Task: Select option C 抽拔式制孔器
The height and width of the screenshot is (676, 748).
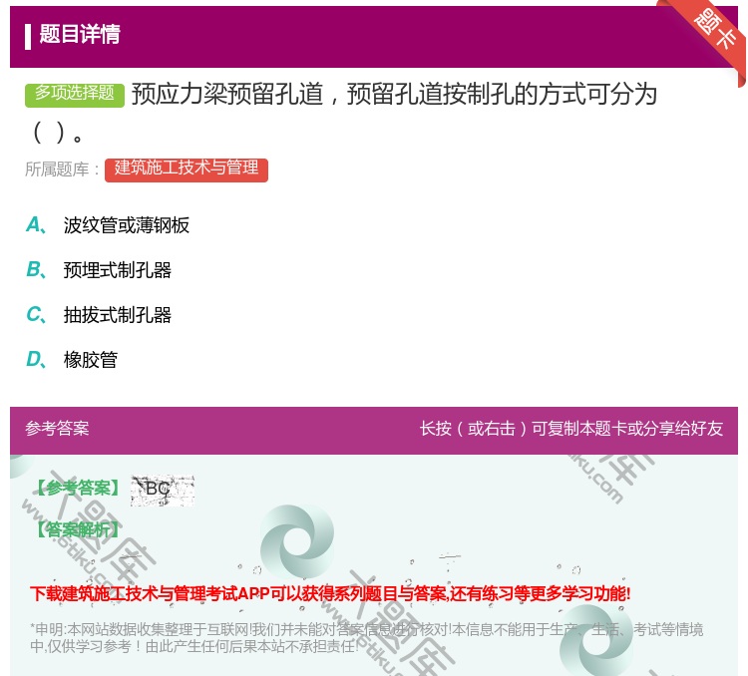Action: click(118, 315)
